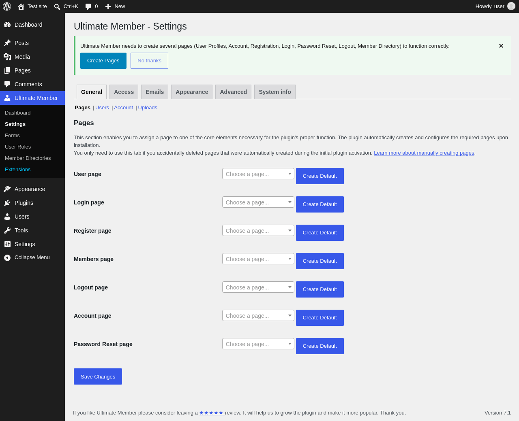This screenshot has height=421, width=519.
Task: Open the Account sub-section link
Action: (123, 107)
